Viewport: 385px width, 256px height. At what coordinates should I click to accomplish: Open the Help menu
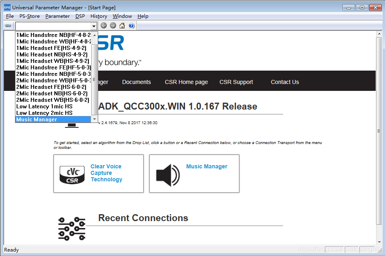(x=143, y=16)
